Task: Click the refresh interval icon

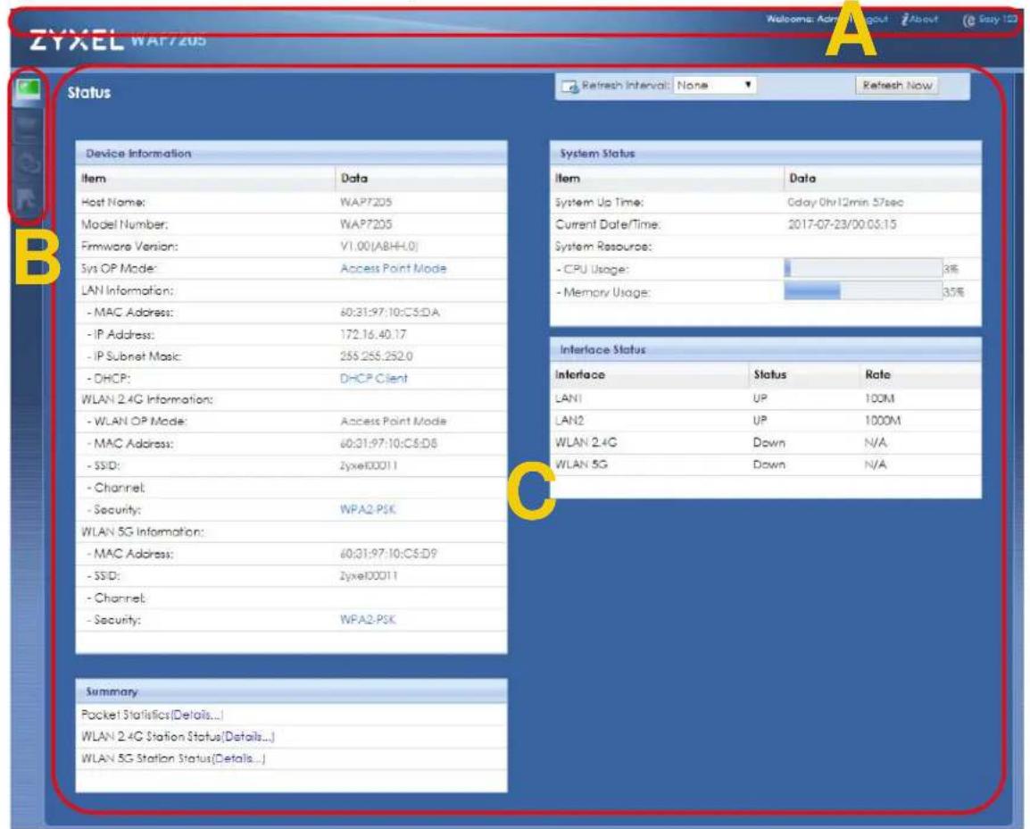Action: [570, 86]
